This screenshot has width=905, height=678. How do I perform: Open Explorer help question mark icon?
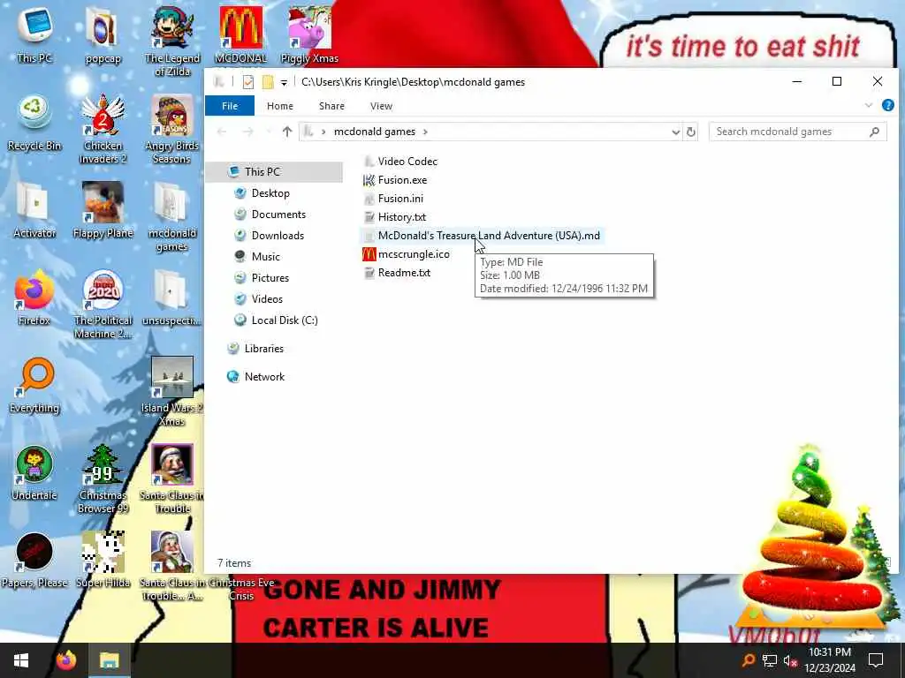click(x=887, y=106)
